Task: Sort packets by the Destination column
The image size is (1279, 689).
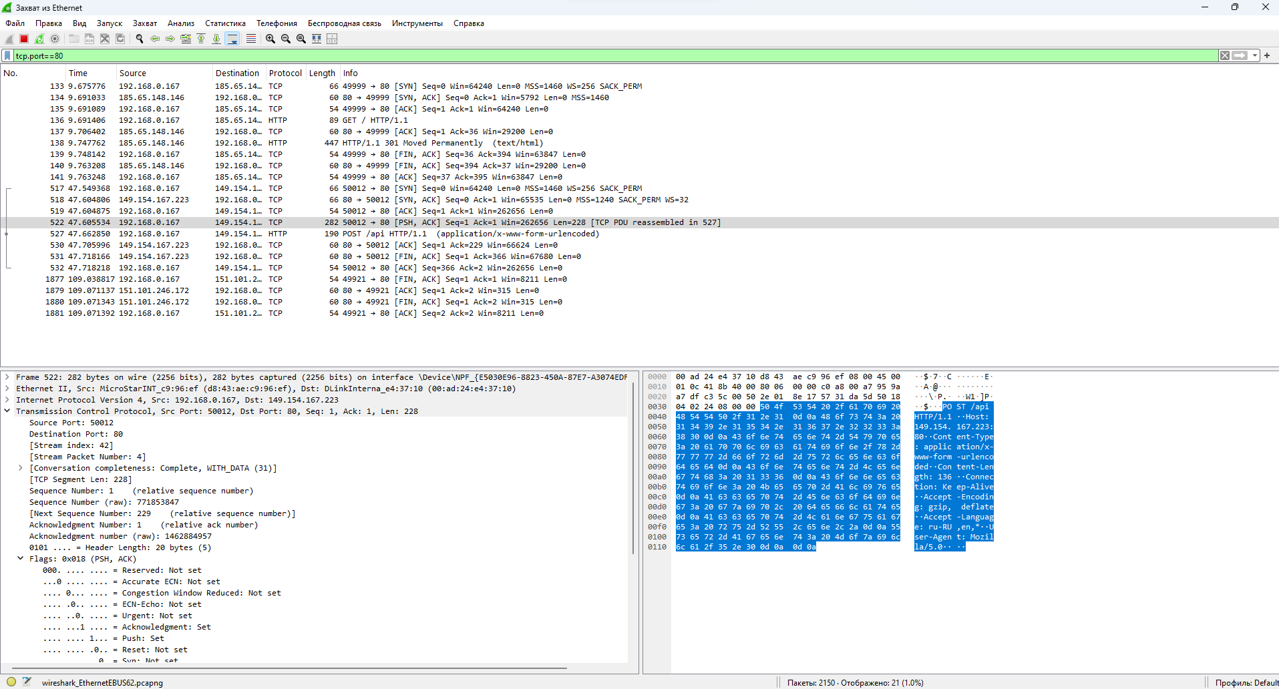Action: point(239,73)
